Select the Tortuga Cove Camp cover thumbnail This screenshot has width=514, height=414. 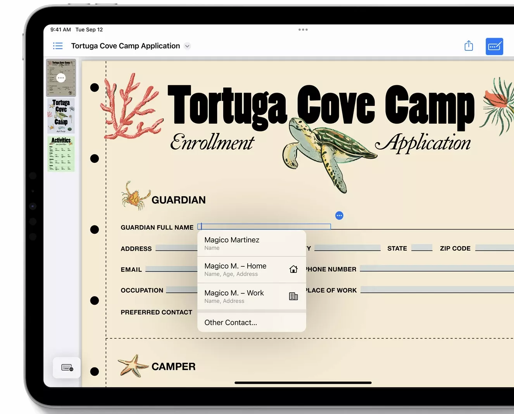tap(61, 116)
